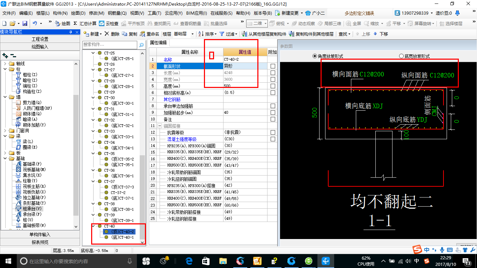
Task: Toggle 附加 checkbox for 混凝土强度等级 row
Action: 273,139
